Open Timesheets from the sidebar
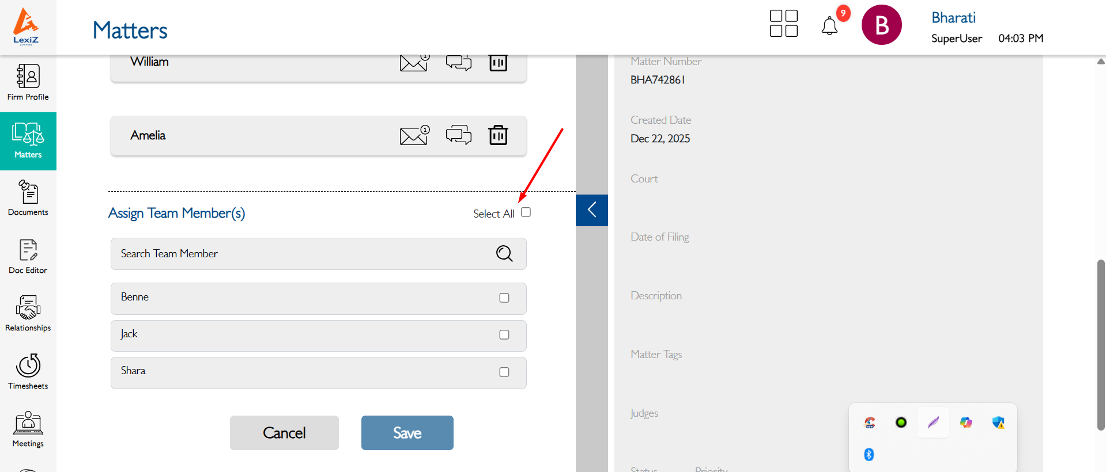Viewport: 1106px width, 472px height. [28, 372]
